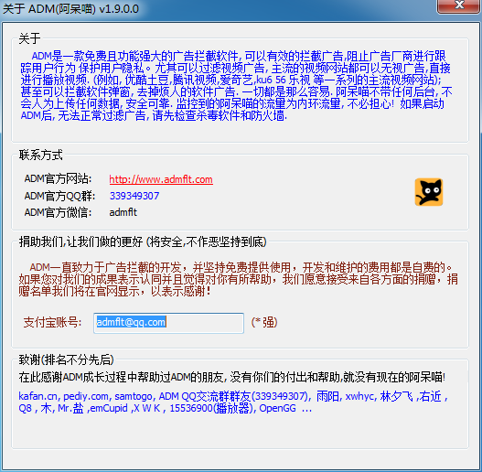
Task: Click the xwhyc contributor name
Action: tap(360, 396)
